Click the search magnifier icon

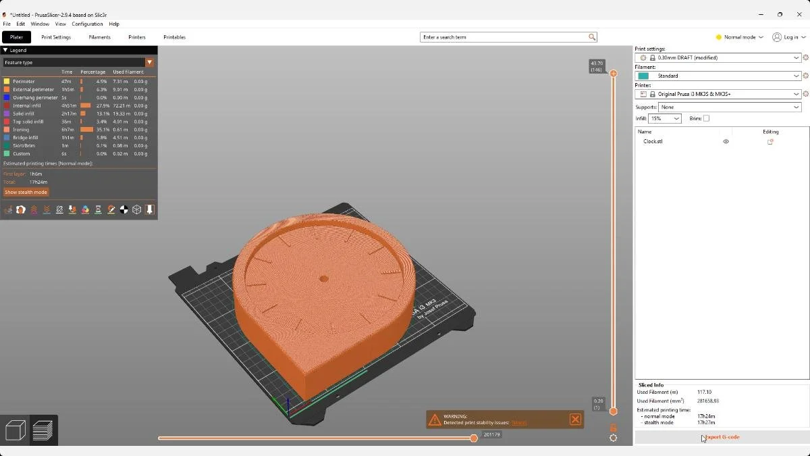coord(591,36)
